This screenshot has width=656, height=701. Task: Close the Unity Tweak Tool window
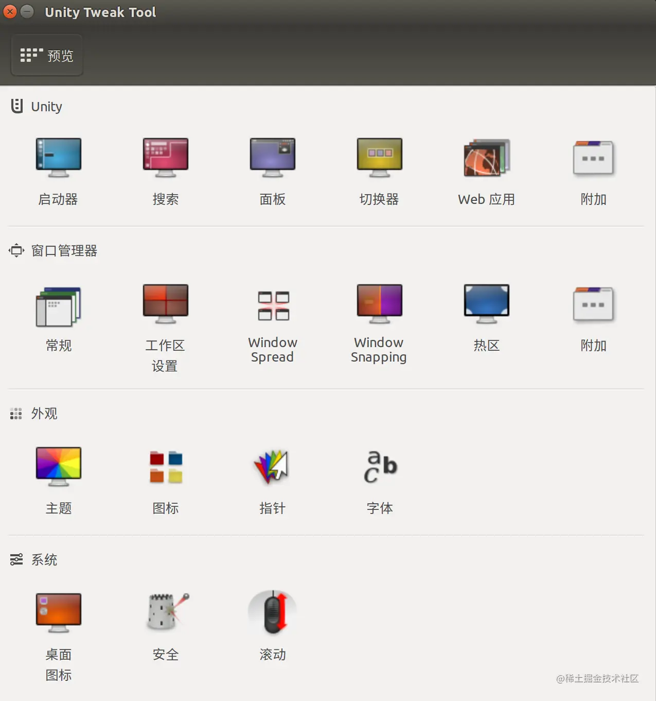point(10,11)
